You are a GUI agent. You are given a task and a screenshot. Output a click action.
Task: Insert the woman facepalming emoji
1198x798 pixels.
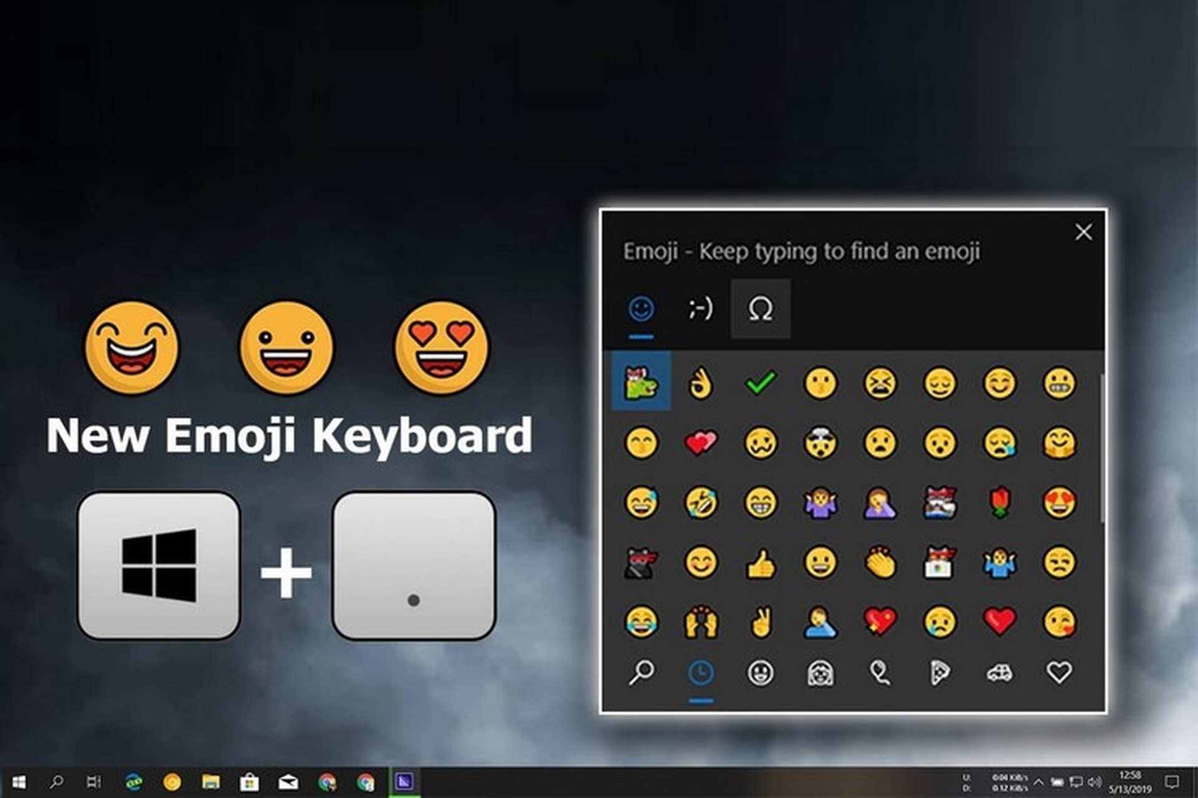[x=880, y=502]
